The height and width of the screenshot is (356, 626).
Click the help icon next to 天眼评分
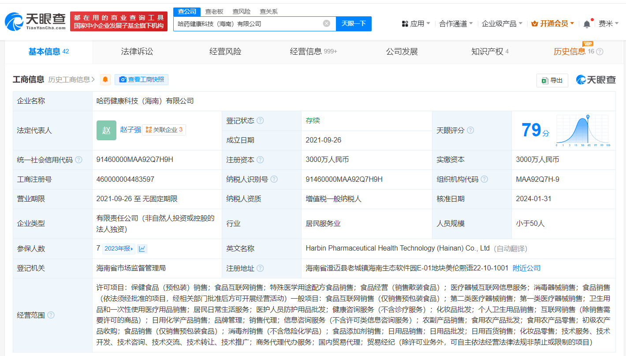(x=470, y=131)
